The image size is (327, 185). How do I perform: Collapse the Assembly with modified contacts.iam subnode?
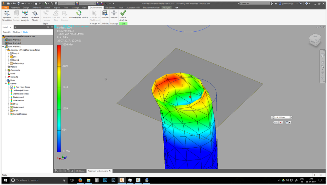pos(6,50)
